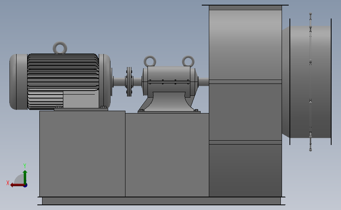Select the motor terminal box
Image resolution: width=341 pixels, height=210 pixels.
pyautogui.click(x=81, y=99)
